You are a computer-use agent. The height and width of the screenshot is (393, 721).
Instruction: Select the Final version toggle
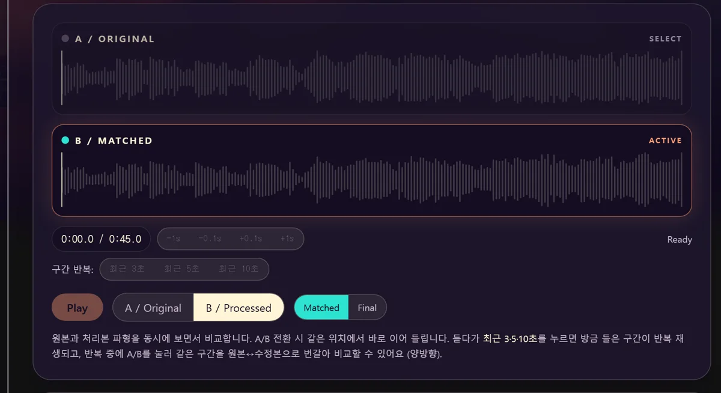point(367,308)
